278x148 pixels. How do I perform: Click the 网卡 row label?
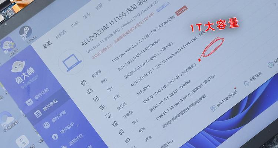click(136, 122)
